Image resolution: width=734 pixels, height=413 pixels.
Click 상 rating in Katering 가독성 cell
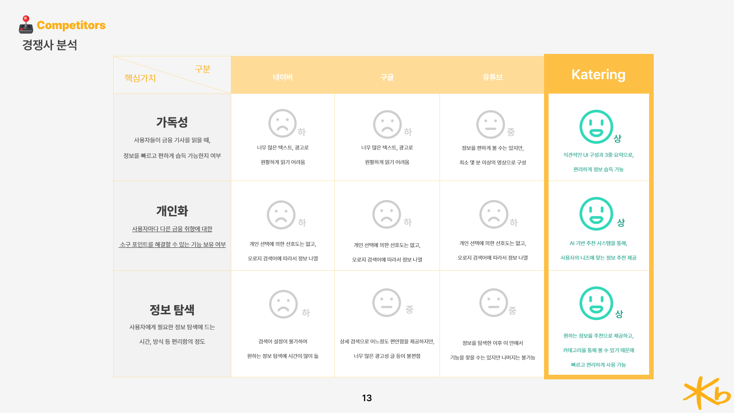617,138
